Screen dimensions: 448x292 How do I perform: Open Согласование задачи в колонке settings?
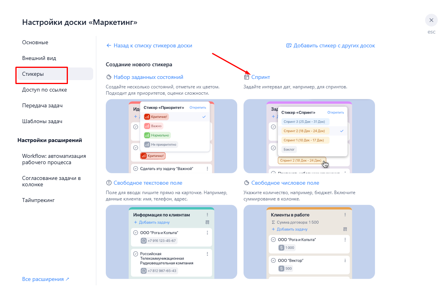point(51,181)
